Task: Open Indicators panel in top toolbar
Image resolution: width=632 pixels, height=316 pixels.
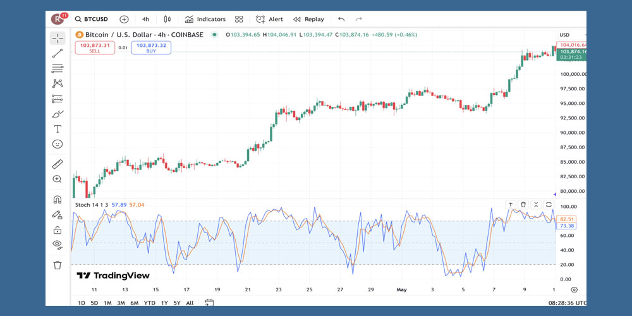Action: (205, 20)
